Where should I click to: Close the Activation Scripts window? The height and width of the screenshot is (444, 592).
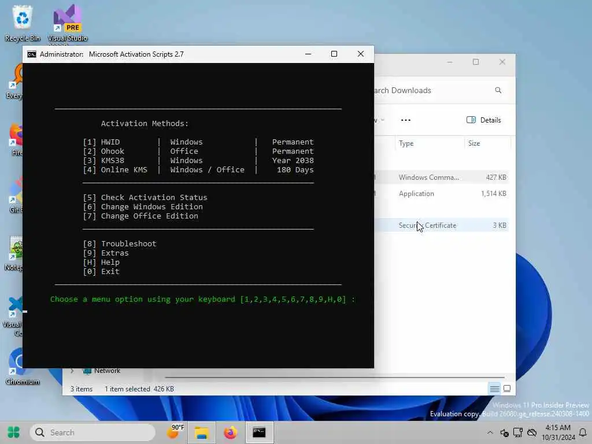[x=361, y=54]
